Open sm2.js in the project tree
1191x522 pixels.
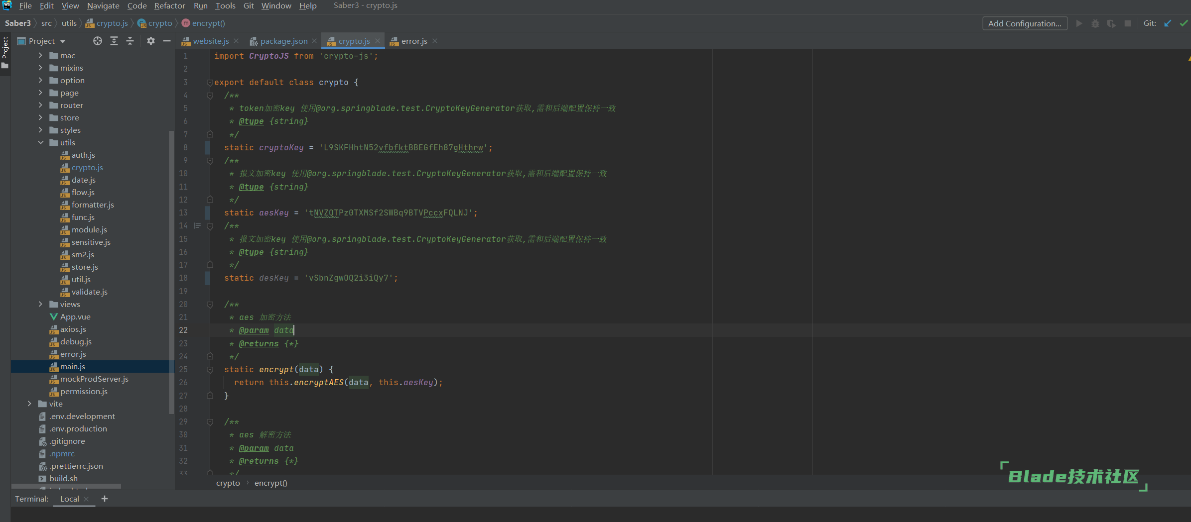83,255
